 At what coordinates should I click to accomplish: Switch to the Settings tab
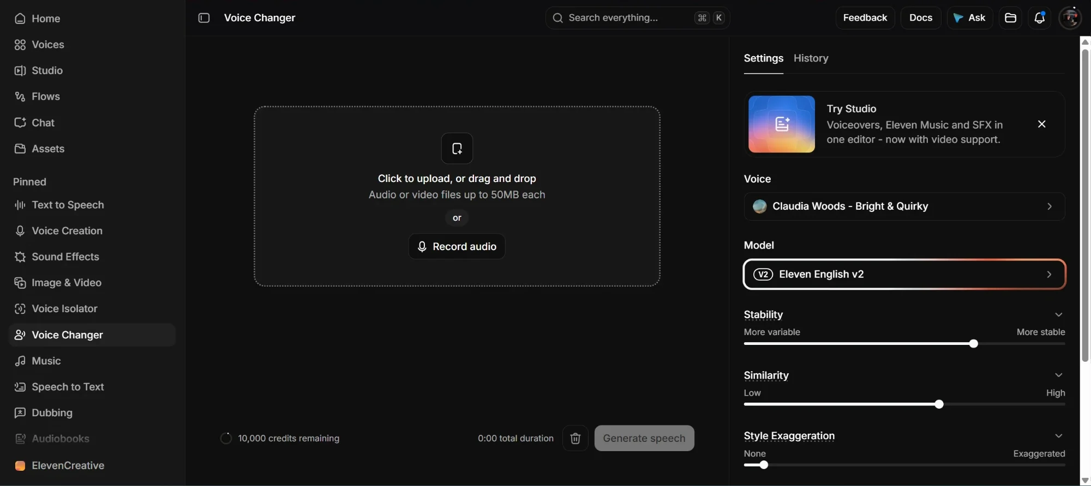[x=763, y=58]
